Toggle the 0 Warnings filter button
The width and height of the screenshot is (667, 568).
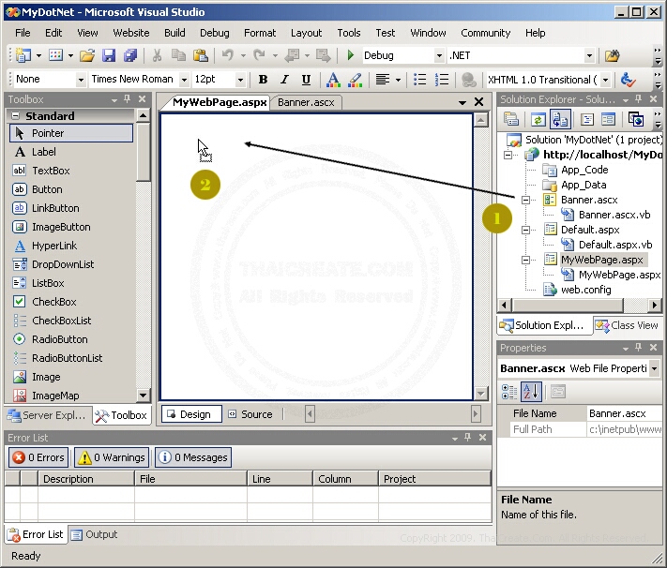coord(112,457)
